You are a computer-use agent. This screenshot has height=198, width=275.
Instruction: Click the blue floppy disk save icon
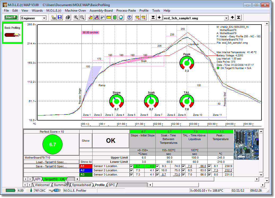click(x=60, y=17)
